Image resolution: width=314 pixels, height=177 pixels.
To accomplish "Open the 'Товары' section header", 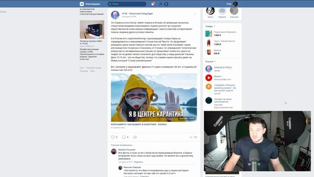I will click(x=210, y=26).
